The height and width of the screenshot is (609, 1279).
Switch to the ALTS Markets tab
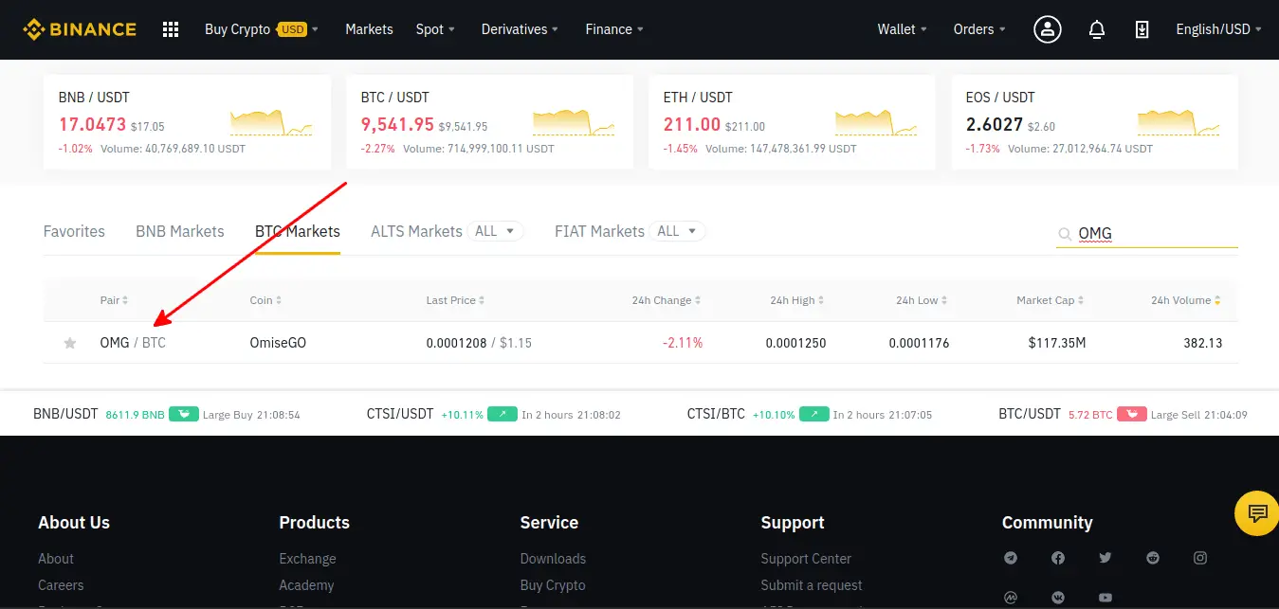(x=416, y=231)
